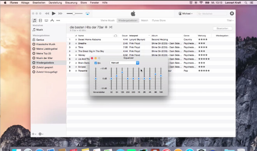257x151 pixels.
Task: Open Spotlight search in the menu bar
Action: click(x=246, y=3)
